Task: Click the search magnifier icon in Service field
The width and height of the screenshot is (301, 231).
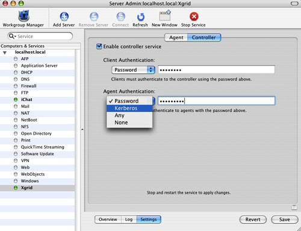Action: pos(11,36)
